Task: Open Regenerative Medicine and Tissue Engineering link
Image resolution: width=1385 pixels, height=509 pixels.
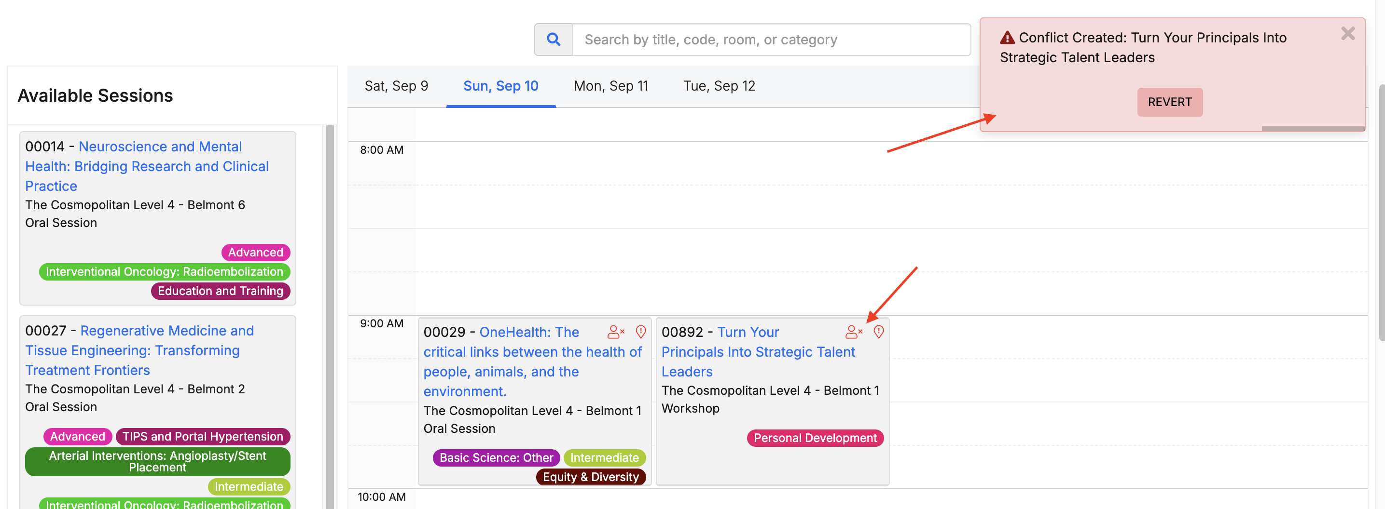Action: [x=140, y=350]
